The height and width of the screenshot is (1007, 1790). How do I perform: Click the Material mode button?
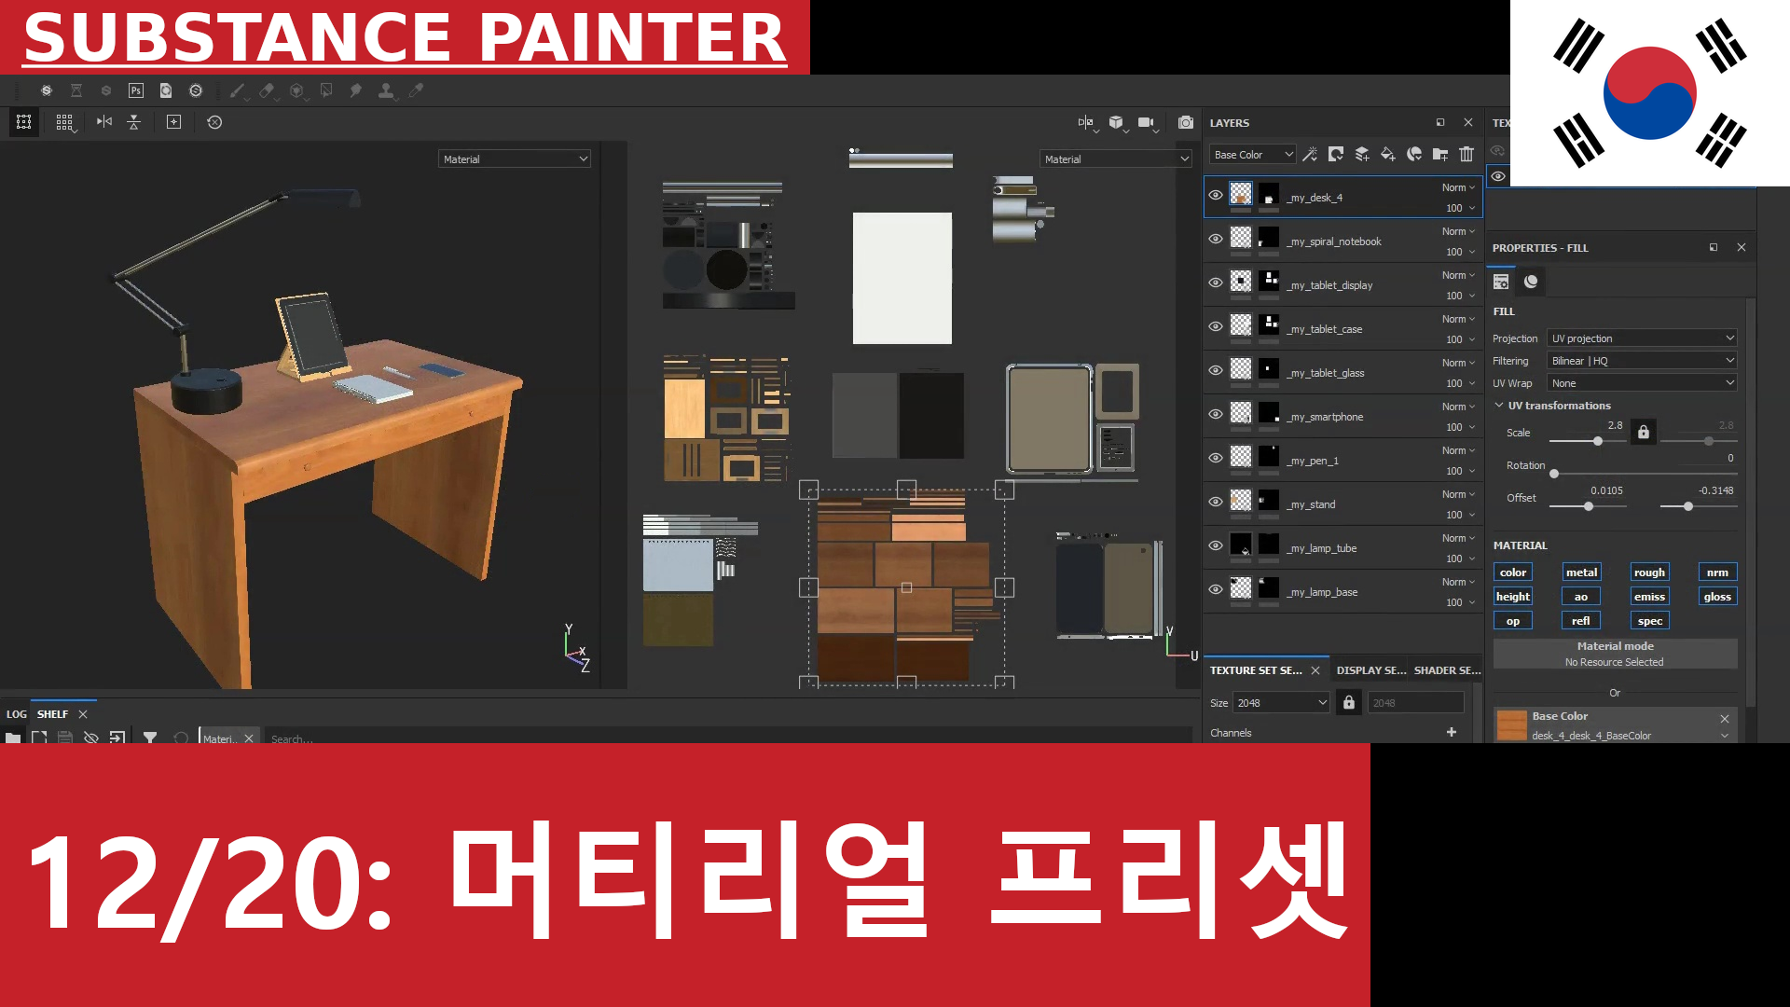(1616, 654)
